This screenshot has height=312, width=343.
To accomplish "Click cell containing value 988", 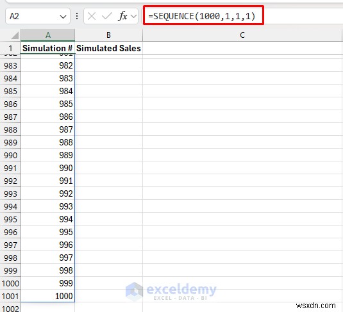I will tap(48, 143).
